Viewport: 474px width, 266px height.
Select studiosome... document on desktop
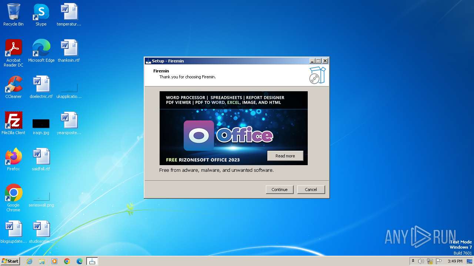coord(41,232)
